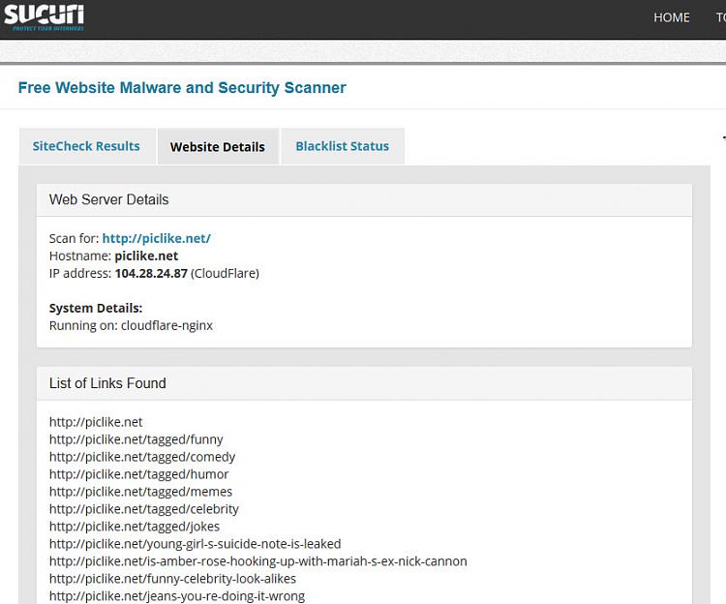Viewport: 726px width, 604px height.
Task: Click the Sucuri logo
Action: point(44,17)
